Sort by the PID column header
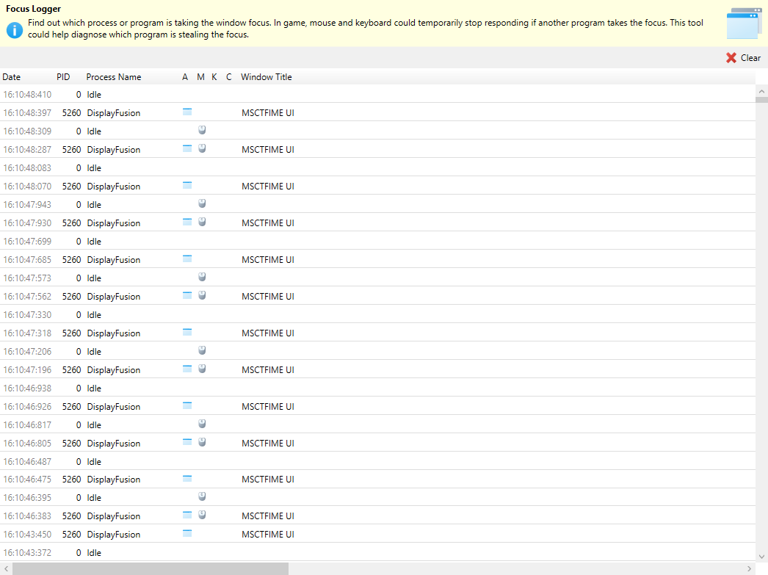 63,77
